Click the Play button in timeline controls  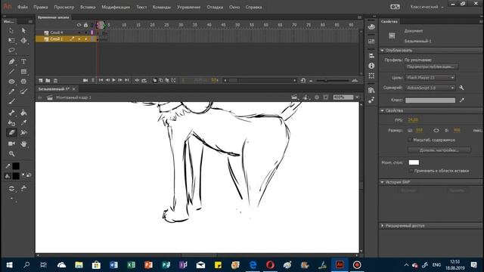coord(114,81)
